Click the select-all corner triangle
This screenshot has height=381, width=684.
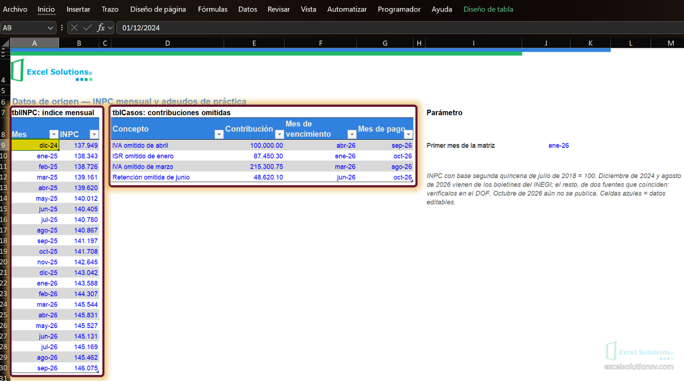(x=5, y=43)
